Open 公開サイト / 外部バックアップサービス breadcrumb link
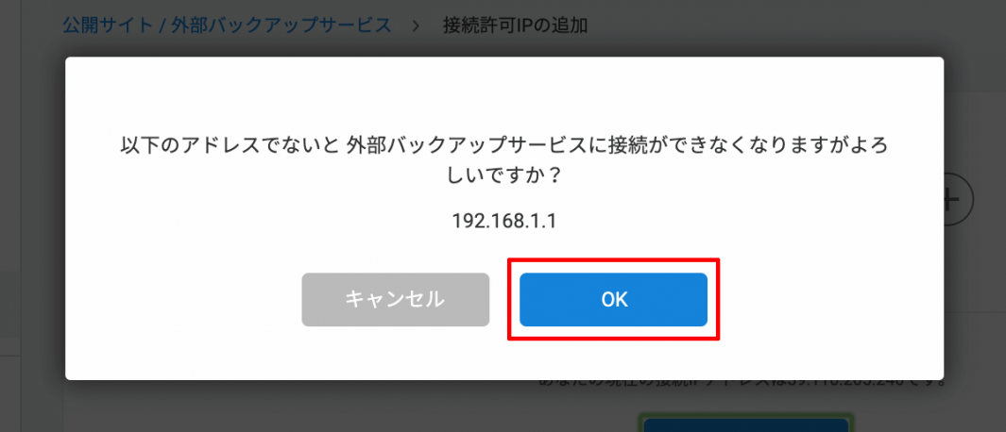Image resolution: width=1006 pixels, height=432 pixels. pyautogui.click(x=227, y=25)
